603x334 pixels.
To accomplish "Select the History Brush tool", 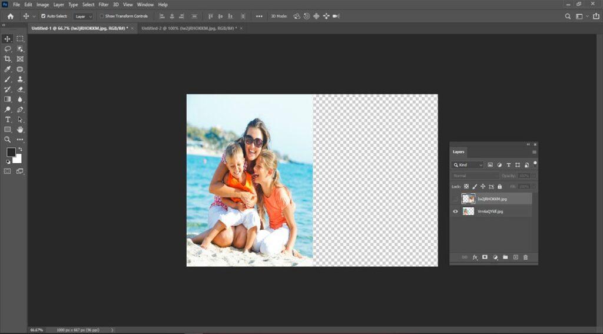I will point(7,90).
